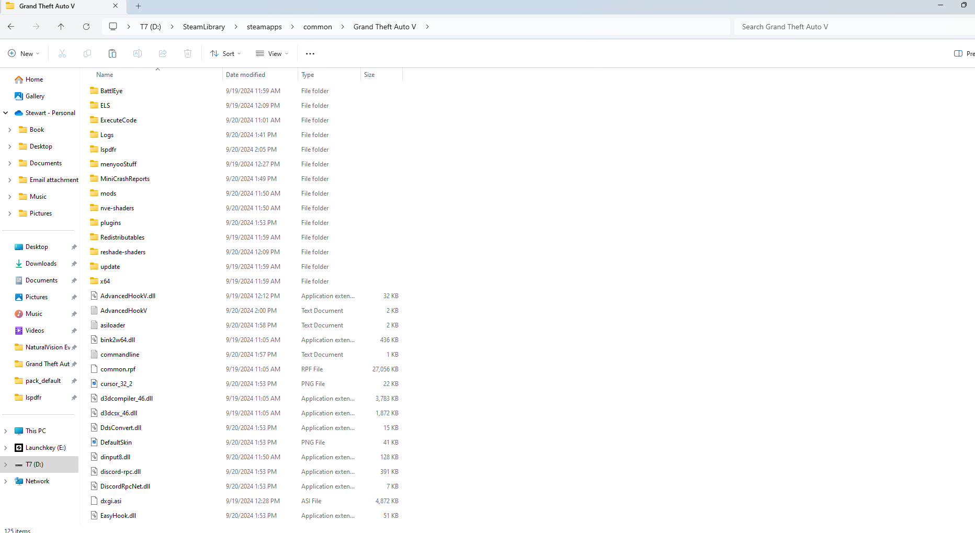Select the dxgi.asi file
This screenshot has height=533, width=975.
(111, 501)
